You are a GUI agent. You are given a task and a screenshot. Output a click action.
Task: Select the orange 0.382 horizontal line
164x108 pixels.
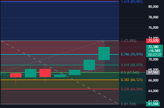[x=60, y=80]
